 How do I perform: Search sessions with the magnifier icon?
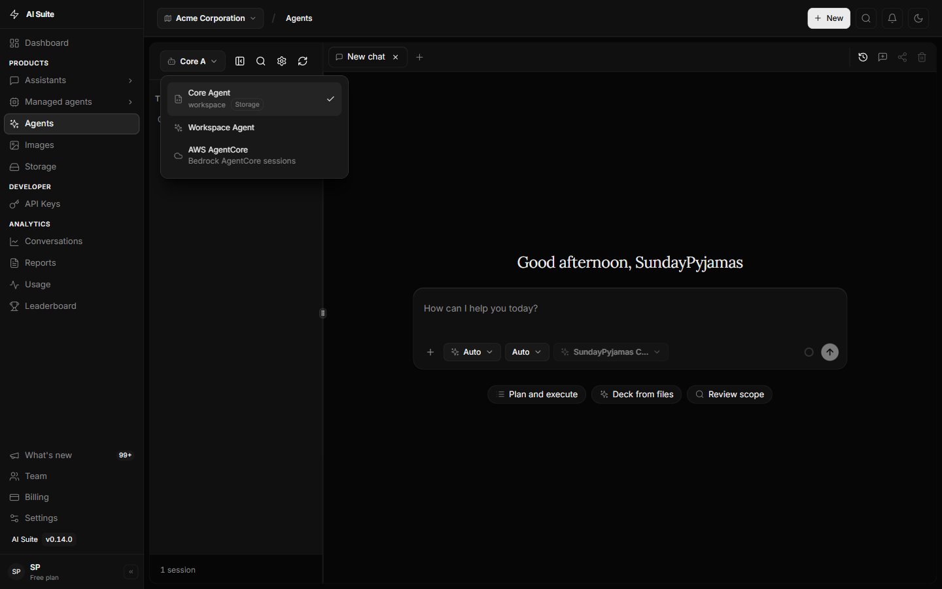(261, 61)
